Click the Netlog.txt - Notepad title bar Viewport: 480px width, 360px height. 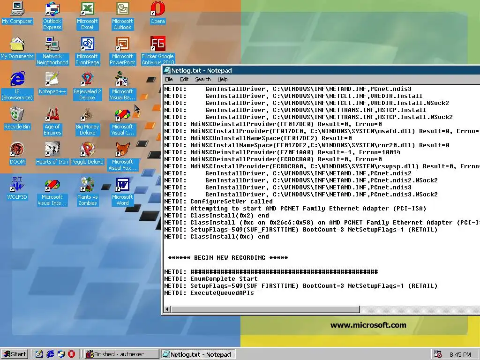(x=322, y=70)
